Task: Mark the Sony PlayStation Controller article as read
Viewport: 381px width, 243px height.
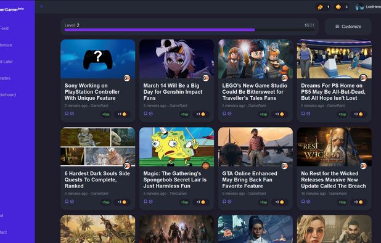Action: [72, 113]
